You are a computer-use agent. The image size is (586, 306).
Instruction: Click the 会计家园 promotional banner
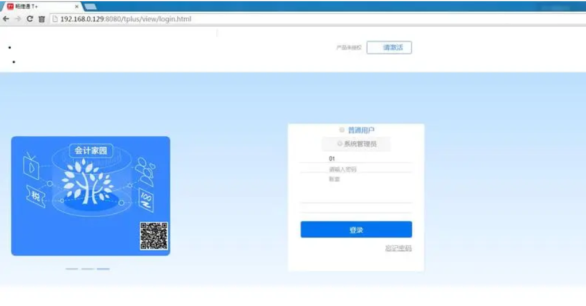(x=90, y=196)
